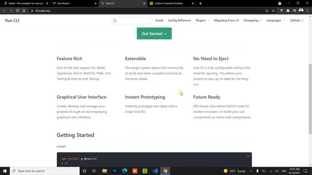Open File Explorer from the taskbar
Image resolution: width=312 pixels, height=175 pixels.
[104, 171]
